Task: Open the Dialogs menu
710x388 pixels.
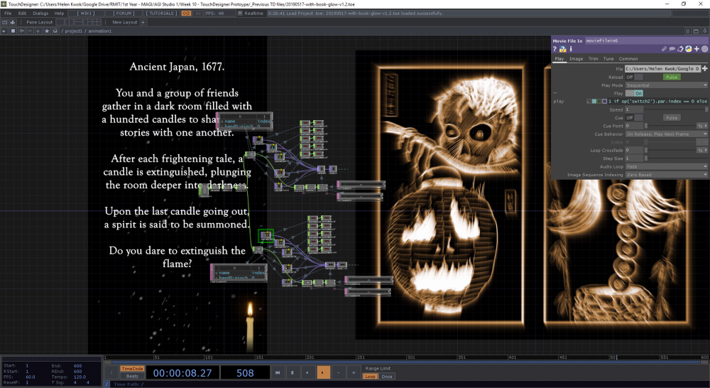Action: click(x=40, y=13)
